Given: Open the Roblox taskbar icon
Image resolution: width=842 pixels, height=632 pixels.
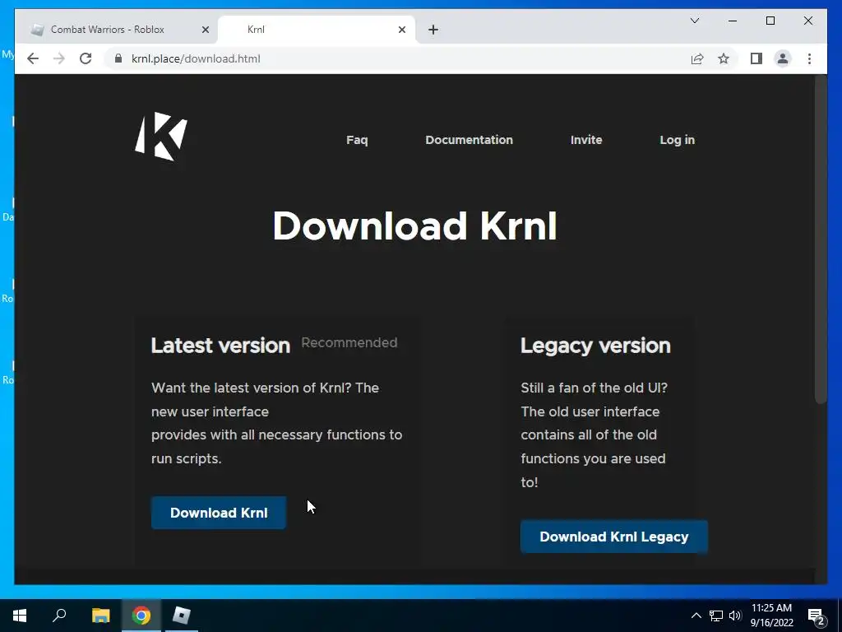Looking at the screenshot, I should (182, 616).
